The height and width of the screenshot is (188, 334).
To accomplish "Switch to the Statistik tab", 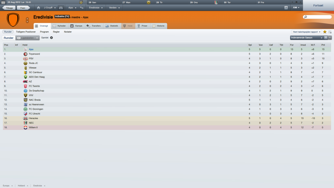I will [x=112, y=26].
